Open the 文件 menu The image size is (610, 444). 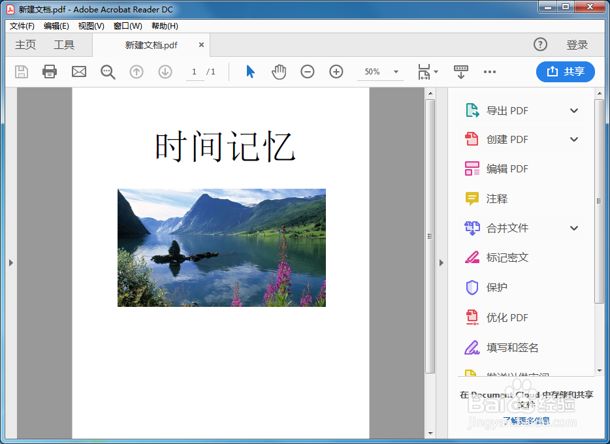(21, 26)
